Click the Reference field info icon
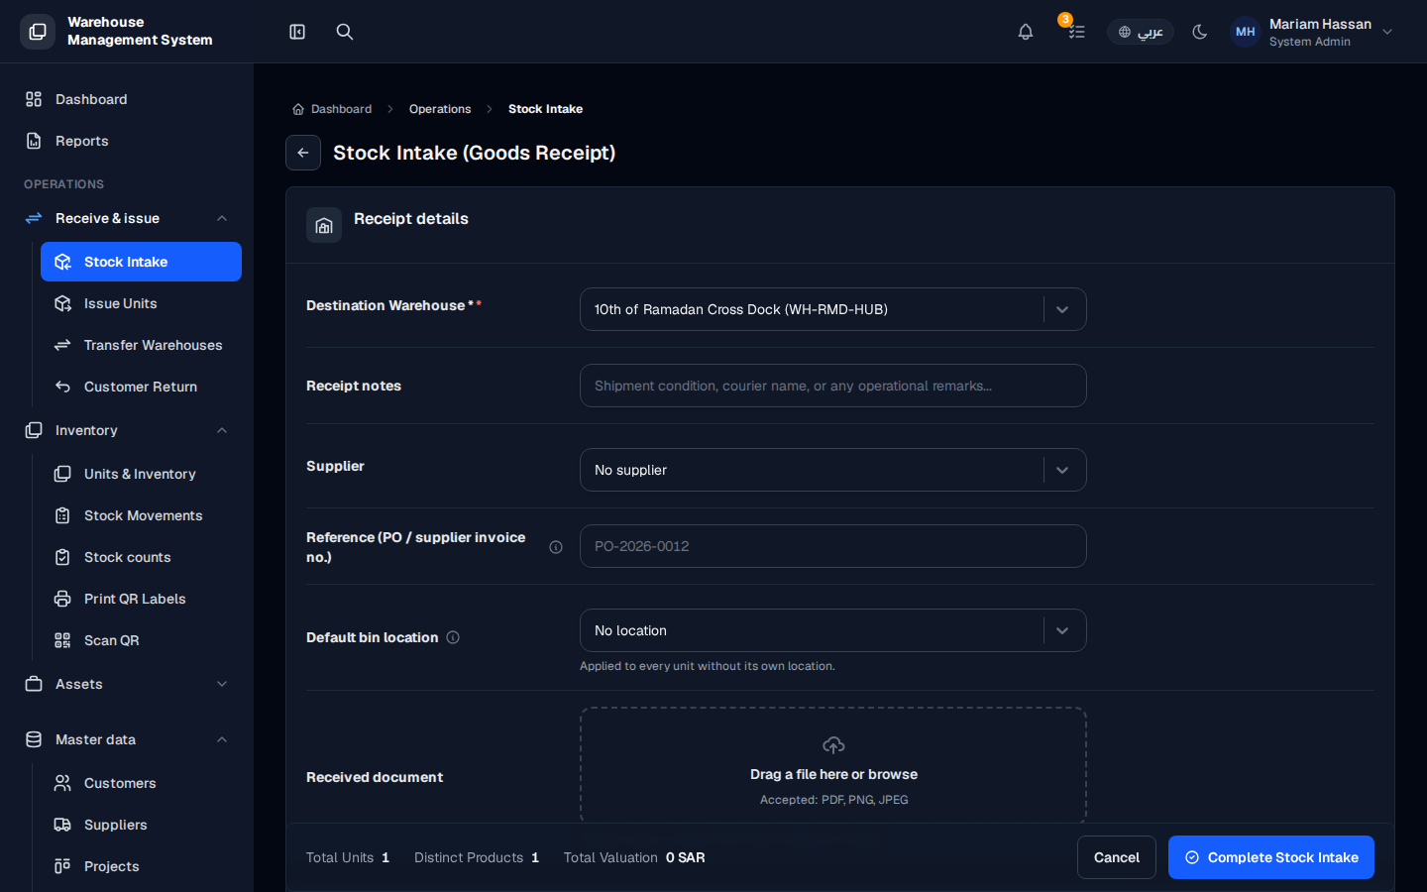1427x892 pixels. tap(556, 547)
